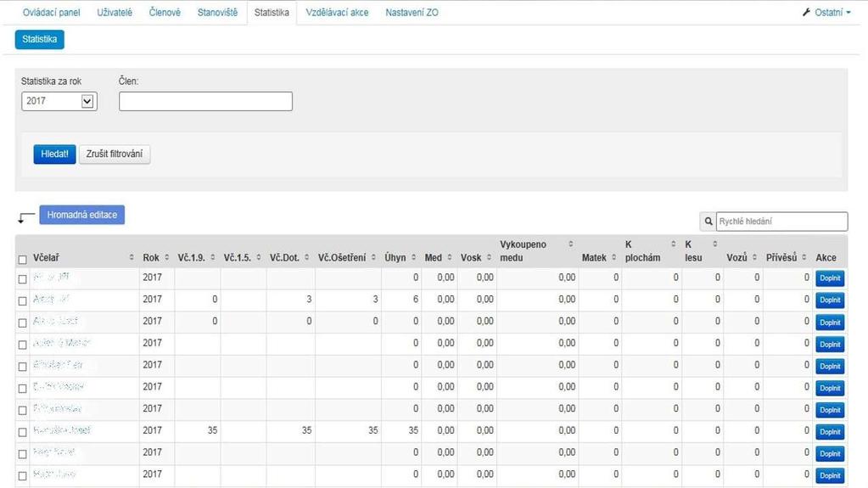The image size is (868, 488).
Task: Sort by the Vč.1.9. column arrows
Action: coord(213,257)
